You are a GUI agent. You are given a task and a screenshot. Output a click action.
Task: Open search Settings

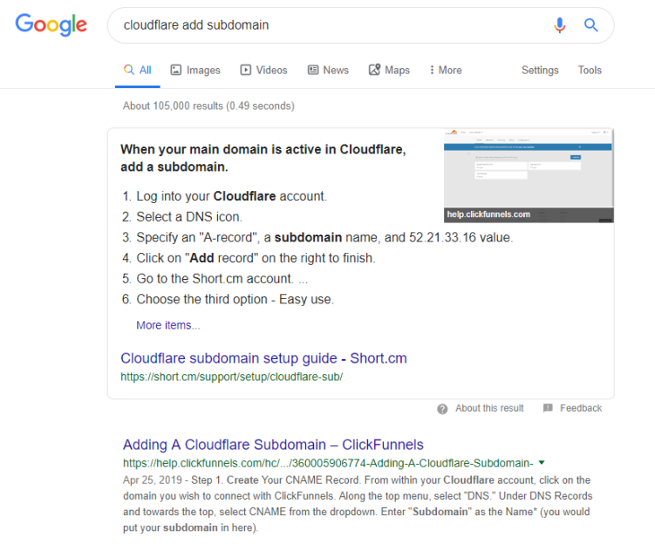(540, 70)
